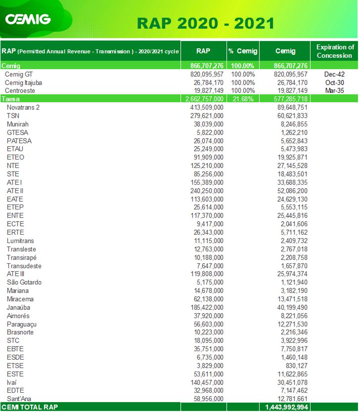Click the 'Brasnorte' row label
359x412 pixels.
20,332
